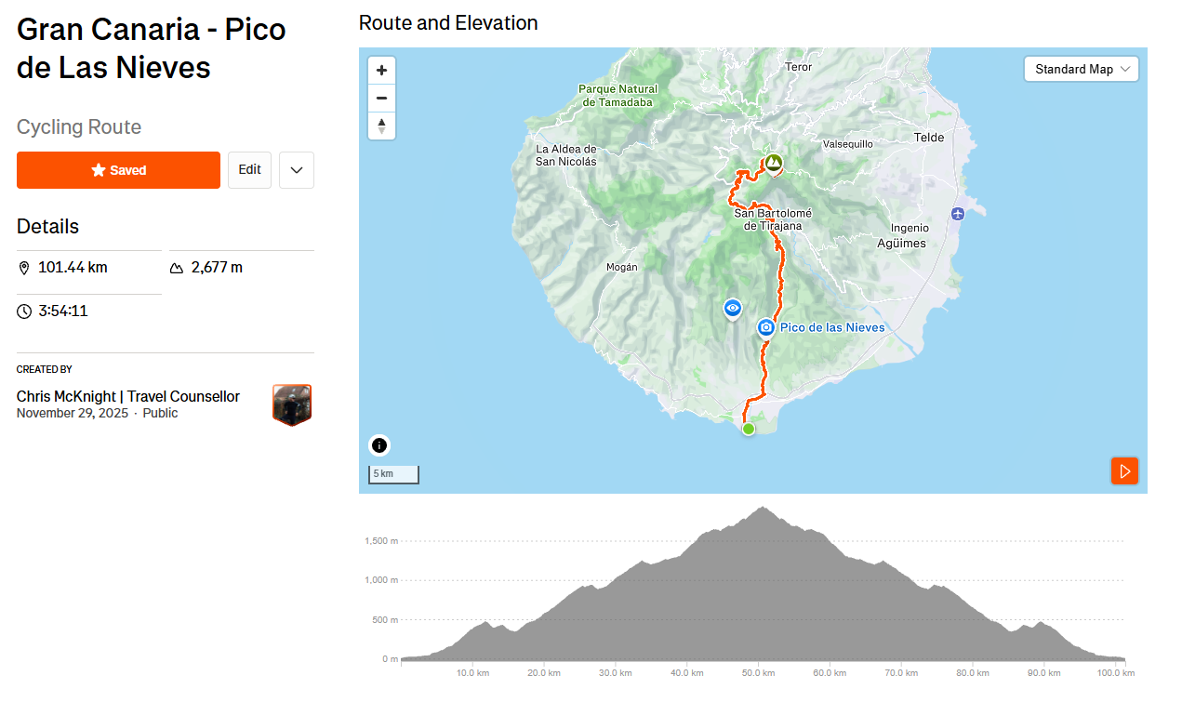The image size is (1182, 702).
Task: Expand more route options chevron
Action: click(x=297, y=170)
